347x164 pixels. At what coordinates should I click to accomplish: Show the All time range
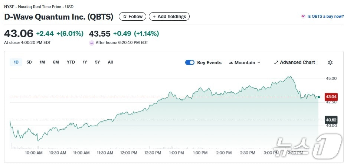pyautogui.click(x=110, y=62)
